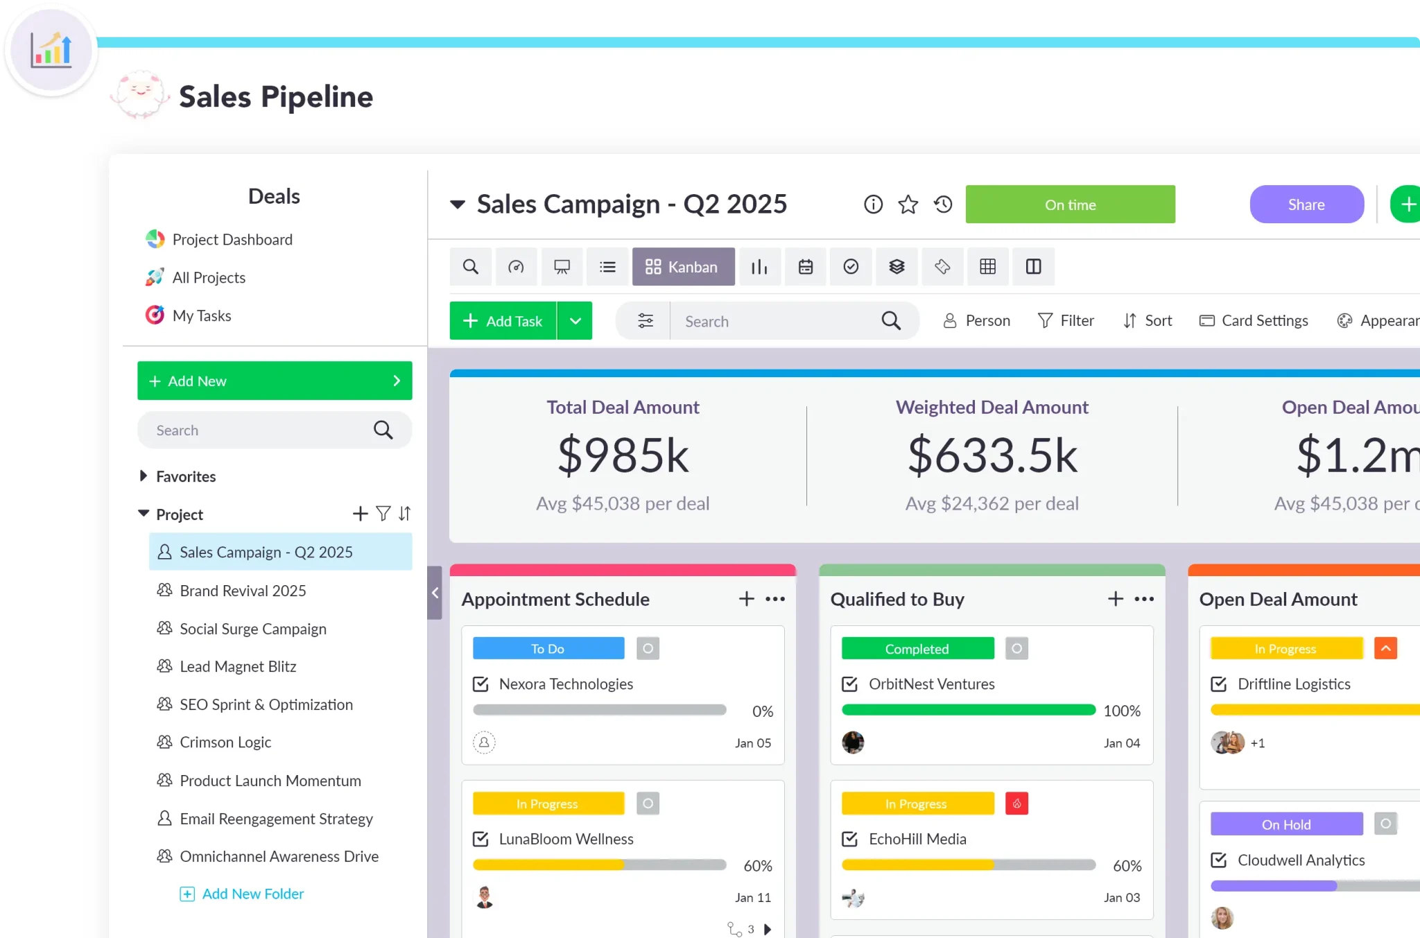This screenshot has width=1420, height=938.
Task: Check the Nexora Technologies task checkbox
Action: [480, 684]
